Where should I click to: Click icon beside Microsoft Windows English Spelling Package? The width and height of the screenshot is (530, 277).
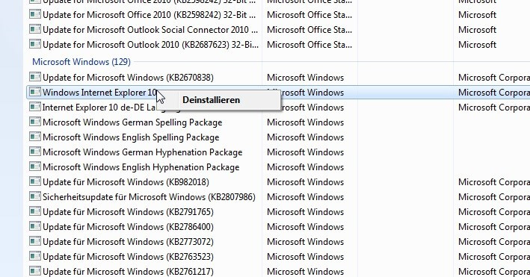35,137
